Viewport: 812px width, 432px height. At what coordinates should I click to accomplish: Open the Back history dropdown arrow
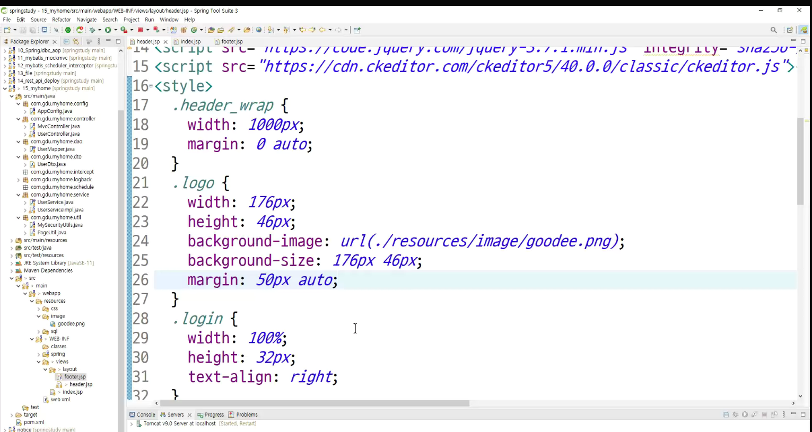click(x=330, y=30)
